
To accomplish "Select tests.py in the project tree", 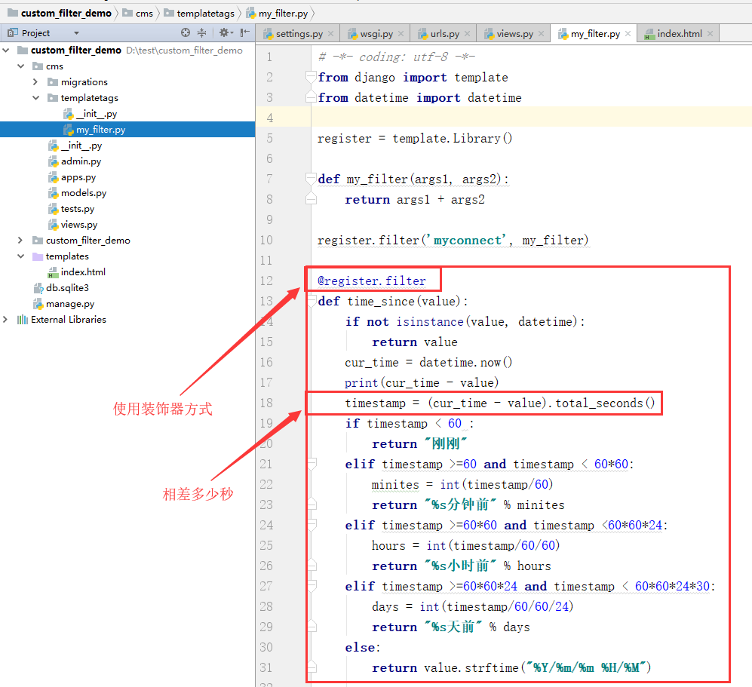I will tap(77, 209).
